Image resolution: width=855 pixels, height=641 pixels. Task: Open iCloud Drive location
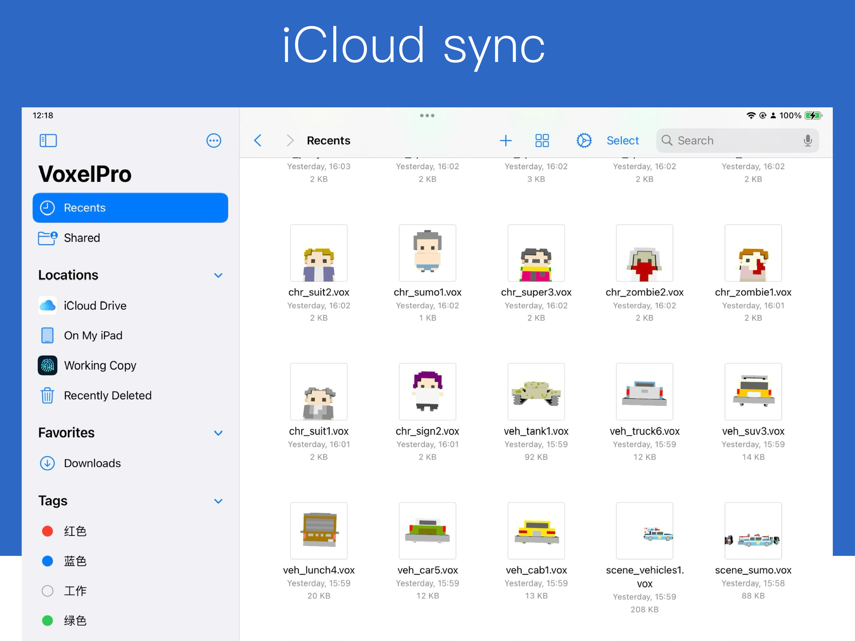click(x=130, y=305)
